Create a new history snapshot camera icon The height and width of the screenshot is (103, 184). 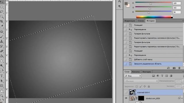pyautogui.click(x=174, y=68)
